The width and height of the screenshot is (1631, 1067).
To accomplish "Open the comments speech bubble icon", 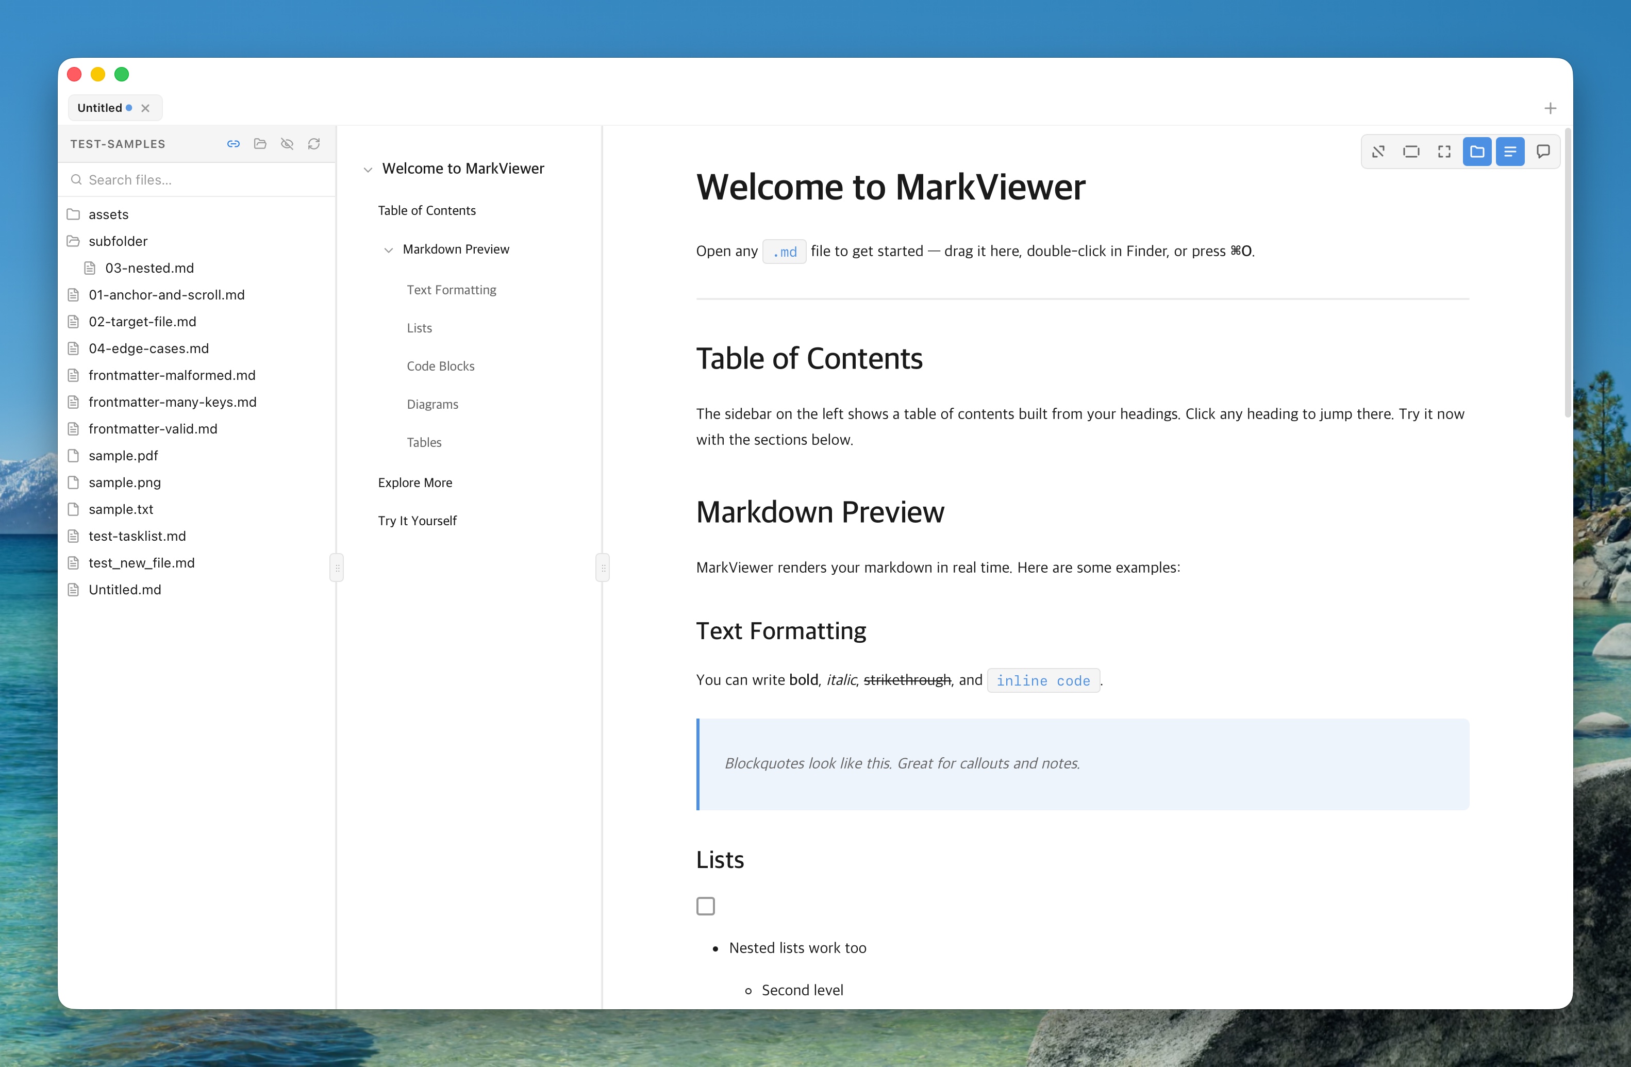I will 1543,152.
